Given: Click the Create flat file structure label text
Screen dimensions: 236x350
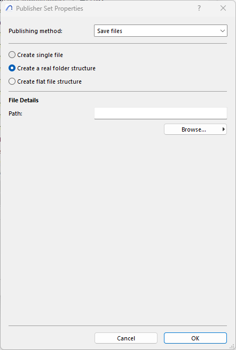Looking at the screenshot, I should pos(50,82).
